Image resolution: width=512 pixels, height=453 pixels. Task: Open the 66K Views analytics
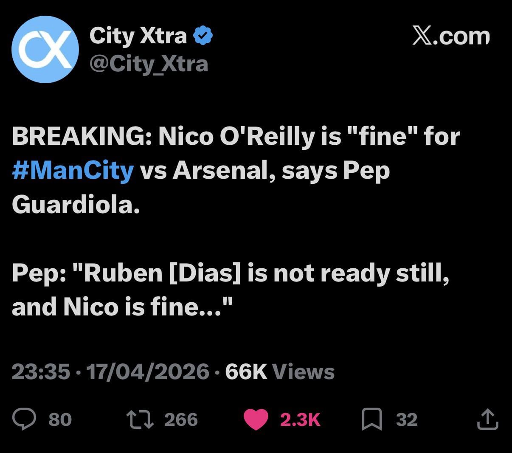(x=280, y=371)
